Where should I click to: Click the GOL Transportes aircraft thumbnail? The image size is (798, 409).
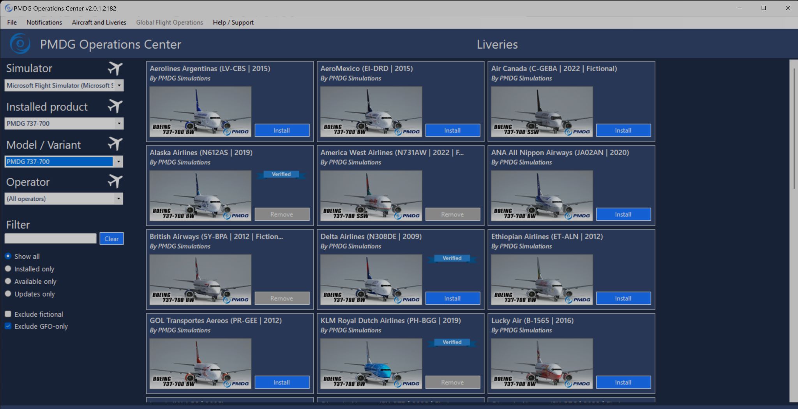tap(200, 363)
